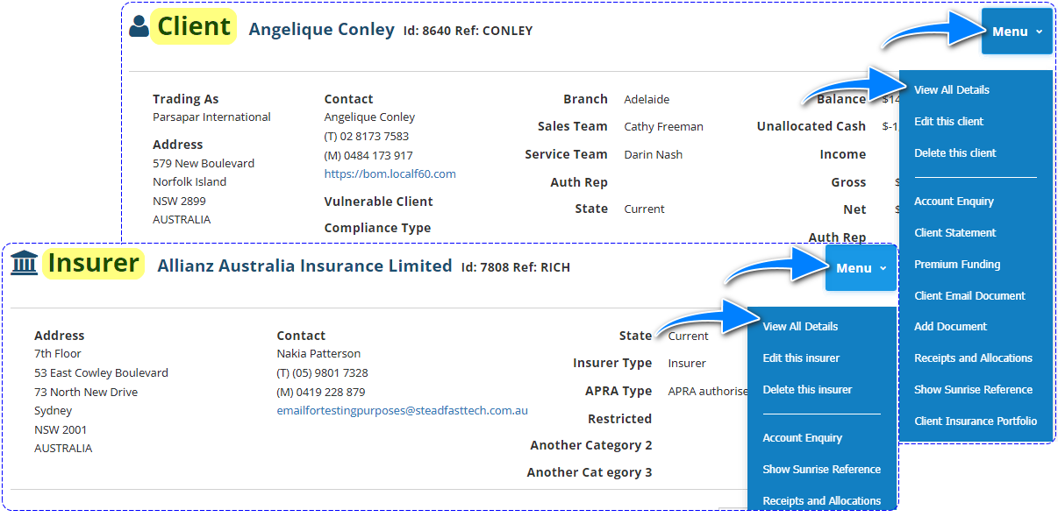Open Client Statement from menu
Screen dimensions: 1058x517
point(954,232)
